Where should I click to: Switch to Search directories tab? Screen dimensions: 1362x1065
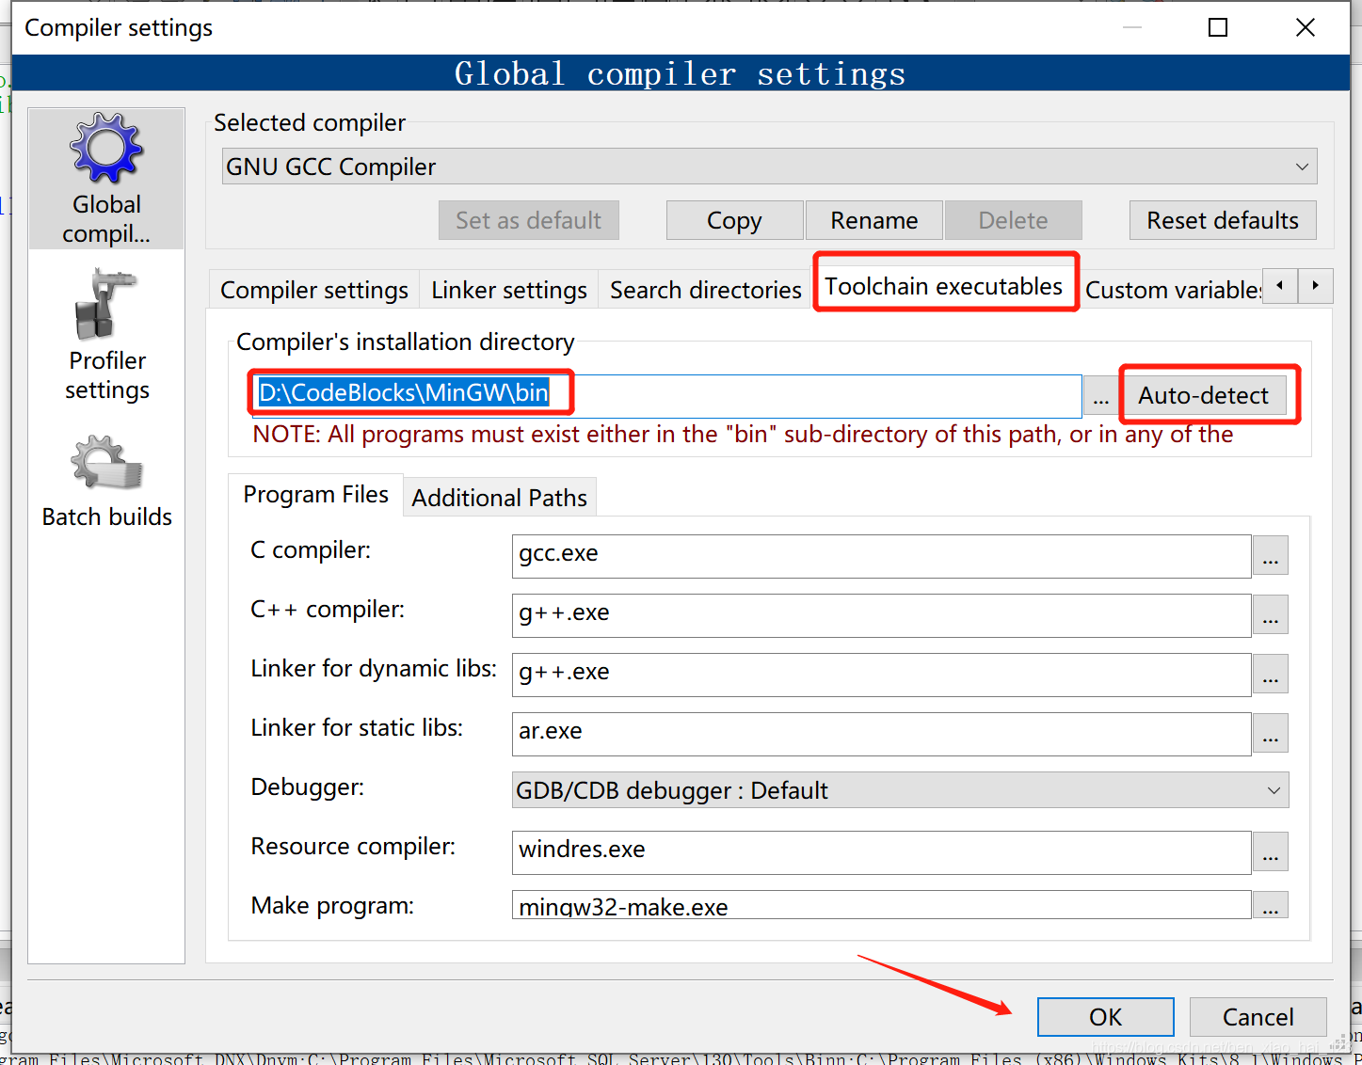point(706,290)
